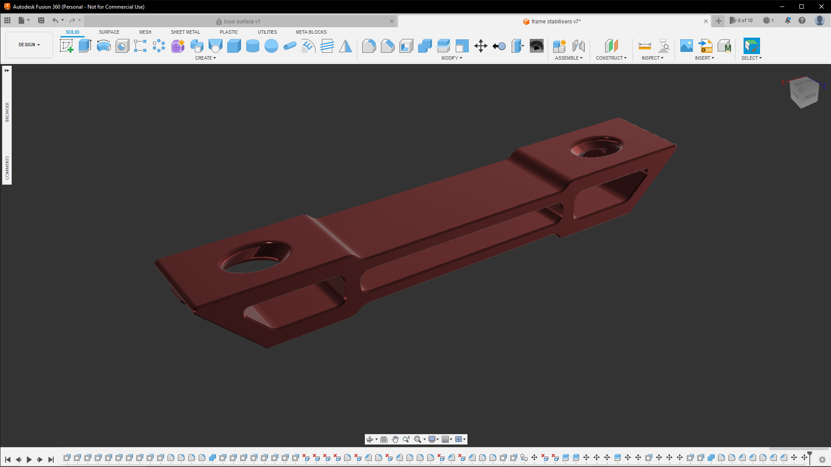Click the Fillet tool icon

coord(369,46)
